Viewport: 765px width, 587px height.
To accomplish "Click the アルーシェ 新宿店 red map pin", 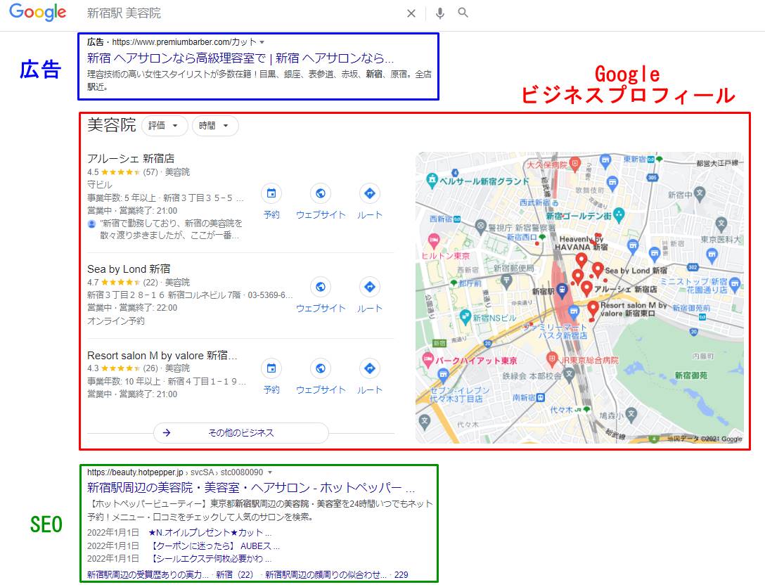I will tap(587, 288).
